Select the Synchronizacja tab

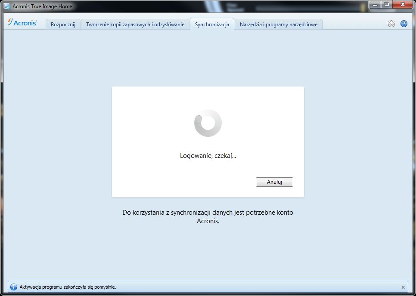click(212, 25)
